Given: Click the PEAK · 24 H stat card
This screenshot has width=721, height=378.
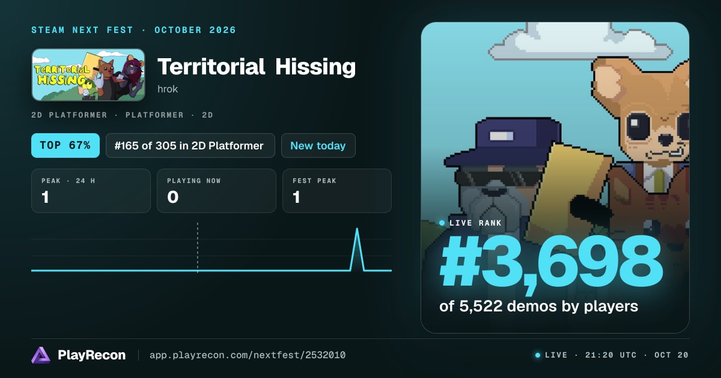Looking at the screenshot, I should pos(91,191).
